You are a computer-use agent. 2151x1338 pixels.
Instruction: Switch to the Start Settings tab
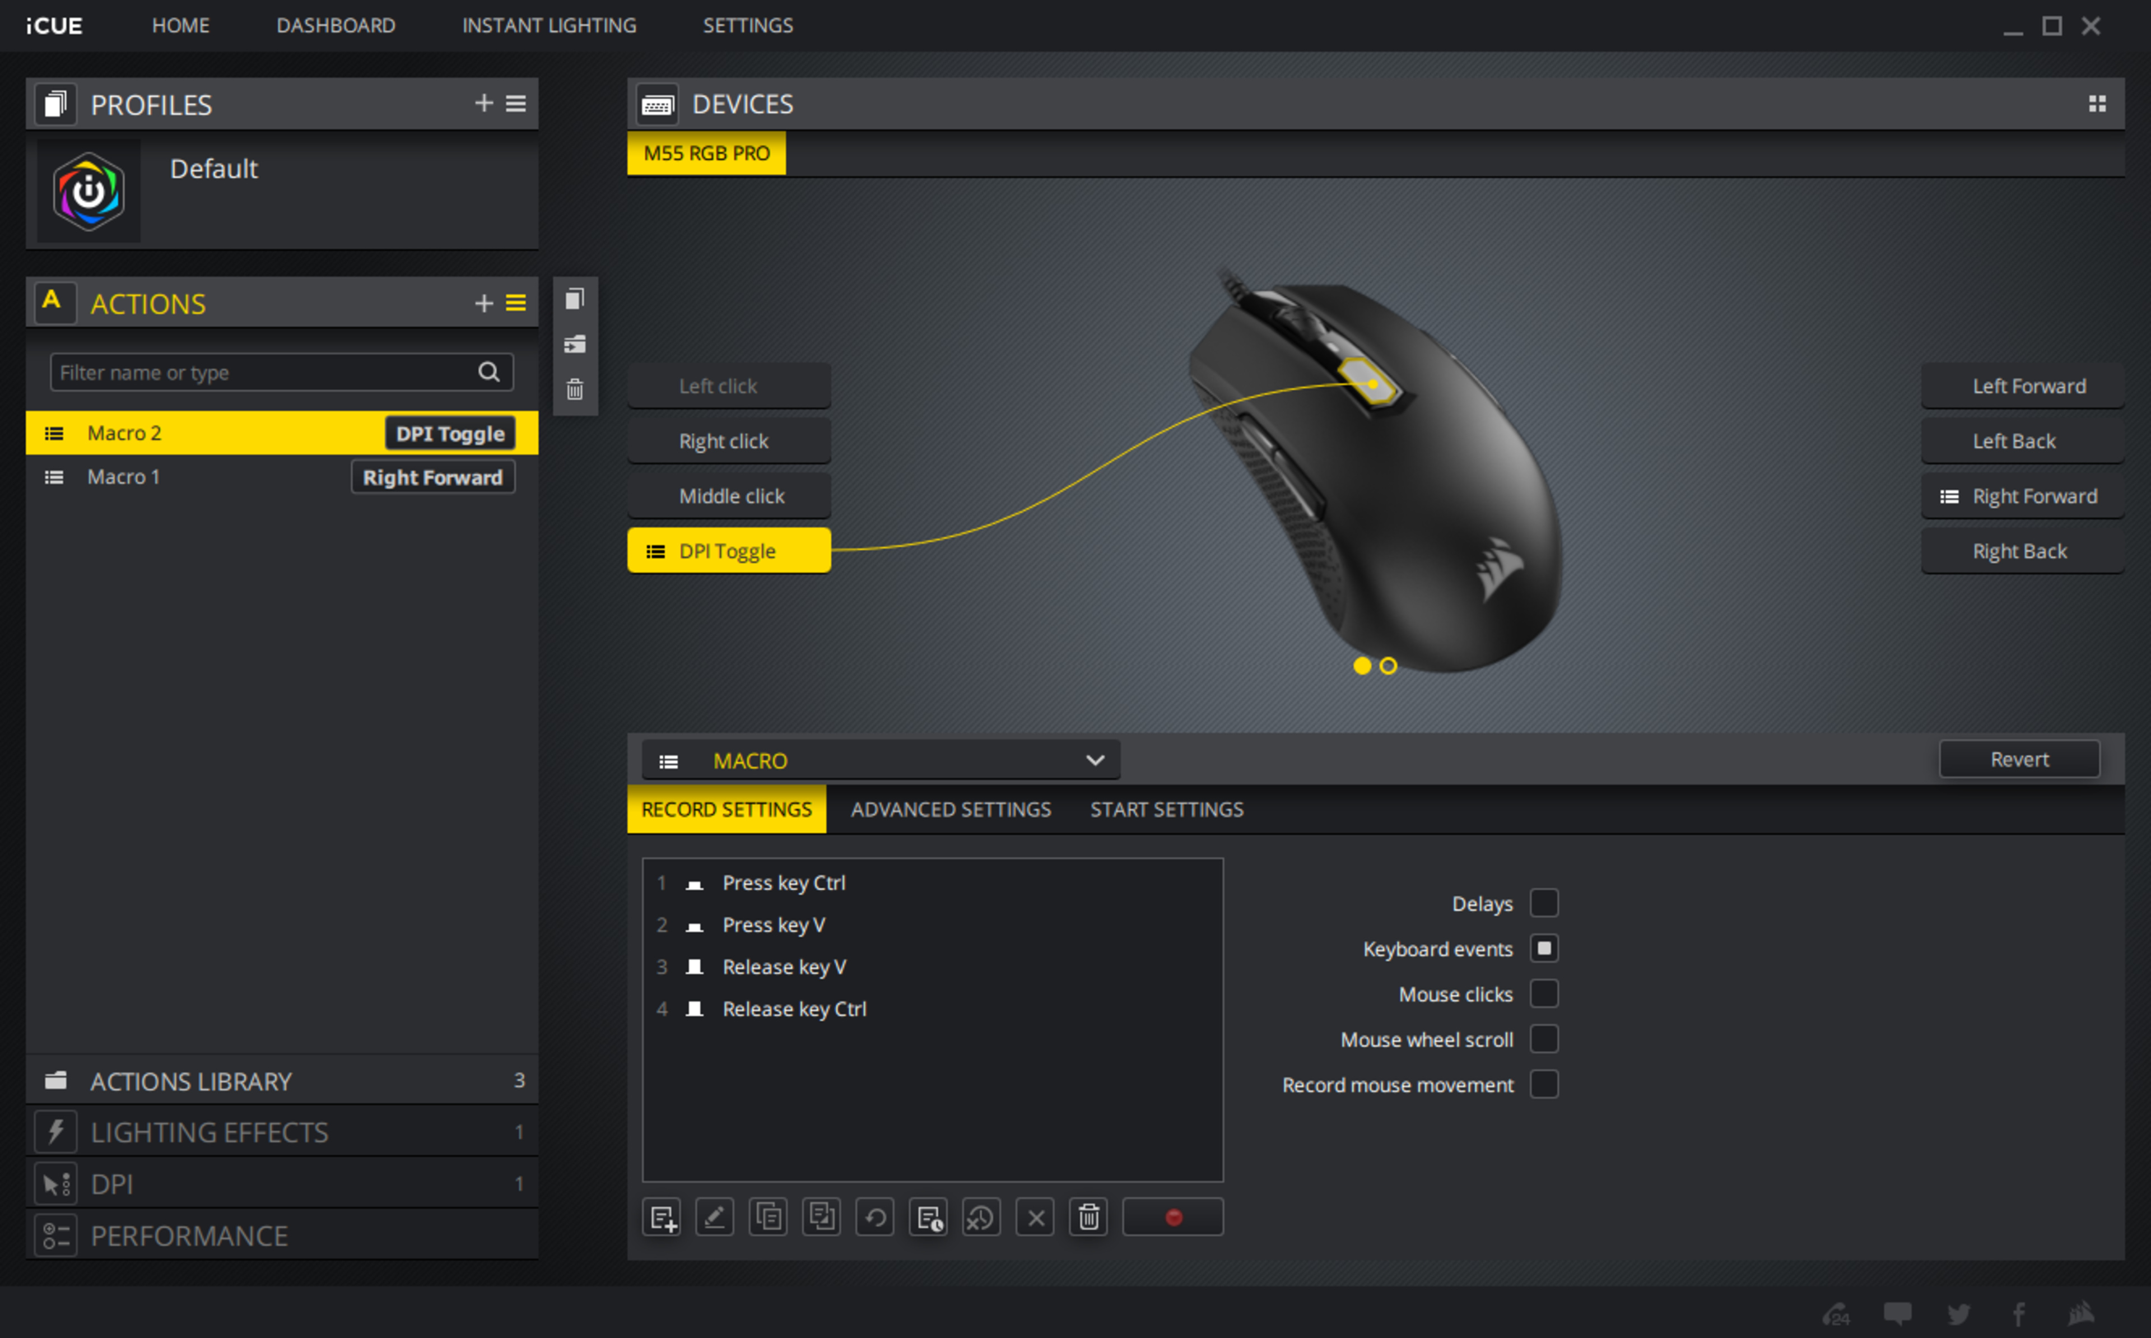pos(1167,810)
